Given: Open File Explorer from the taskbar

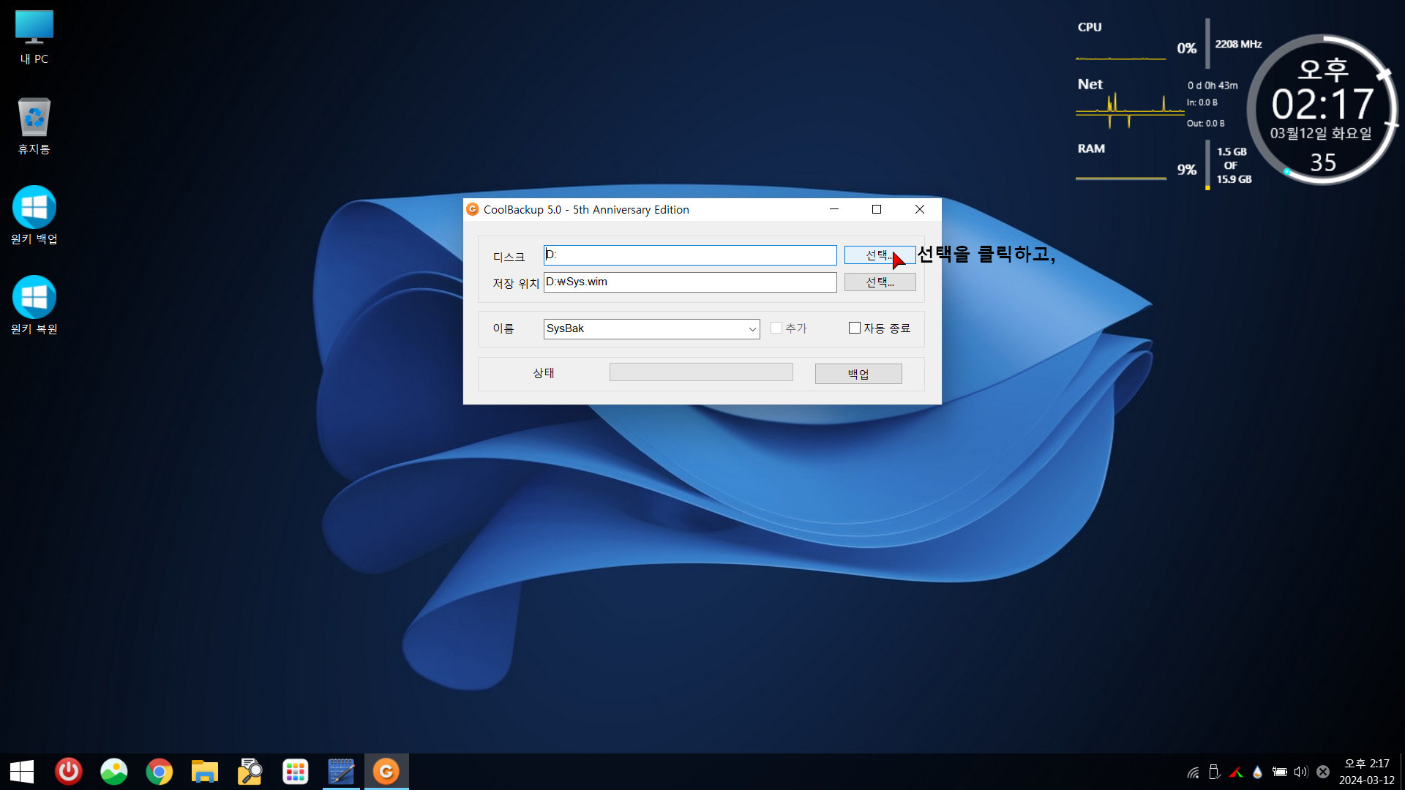Looking at the screenshot, I should (205, 772).
